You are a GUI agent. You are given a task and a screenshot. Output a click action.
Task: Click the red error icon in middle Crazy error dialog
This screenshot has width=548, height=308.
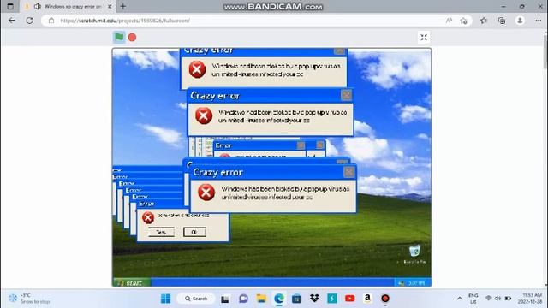204,115
